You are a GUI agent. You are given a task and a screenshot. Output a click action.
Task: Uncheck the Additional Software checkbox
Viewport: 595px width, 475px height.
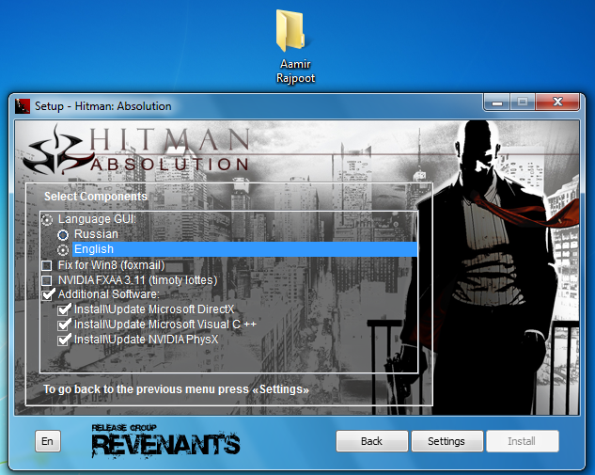(x=47, y=294)
